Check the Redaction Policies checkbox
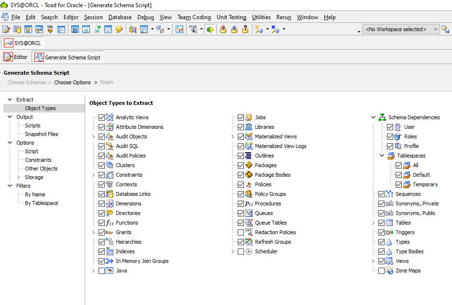This screenshot has width=452, height=305. (x=241, y=232)
